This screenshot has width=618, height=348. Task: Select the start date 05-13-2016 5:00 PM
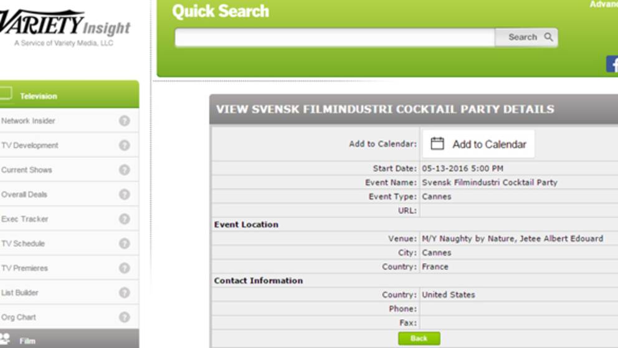(x=462, y=168)
